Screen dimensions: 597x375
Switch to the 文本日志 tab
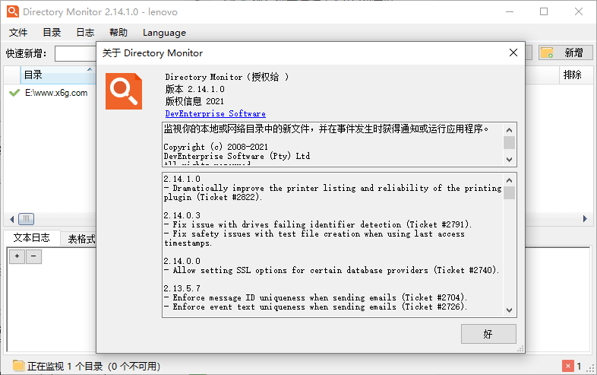click(x=31, y=238)
